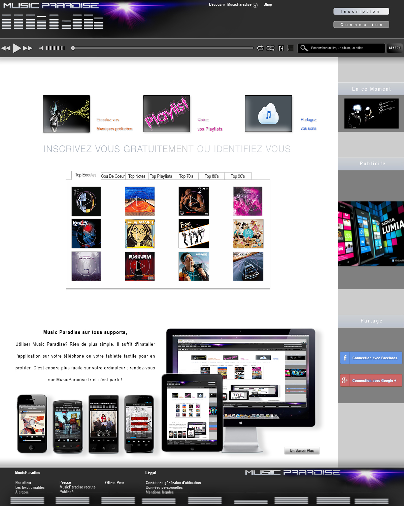
Task: Switch to the Top 80's tab
Action: coord(212,176)
